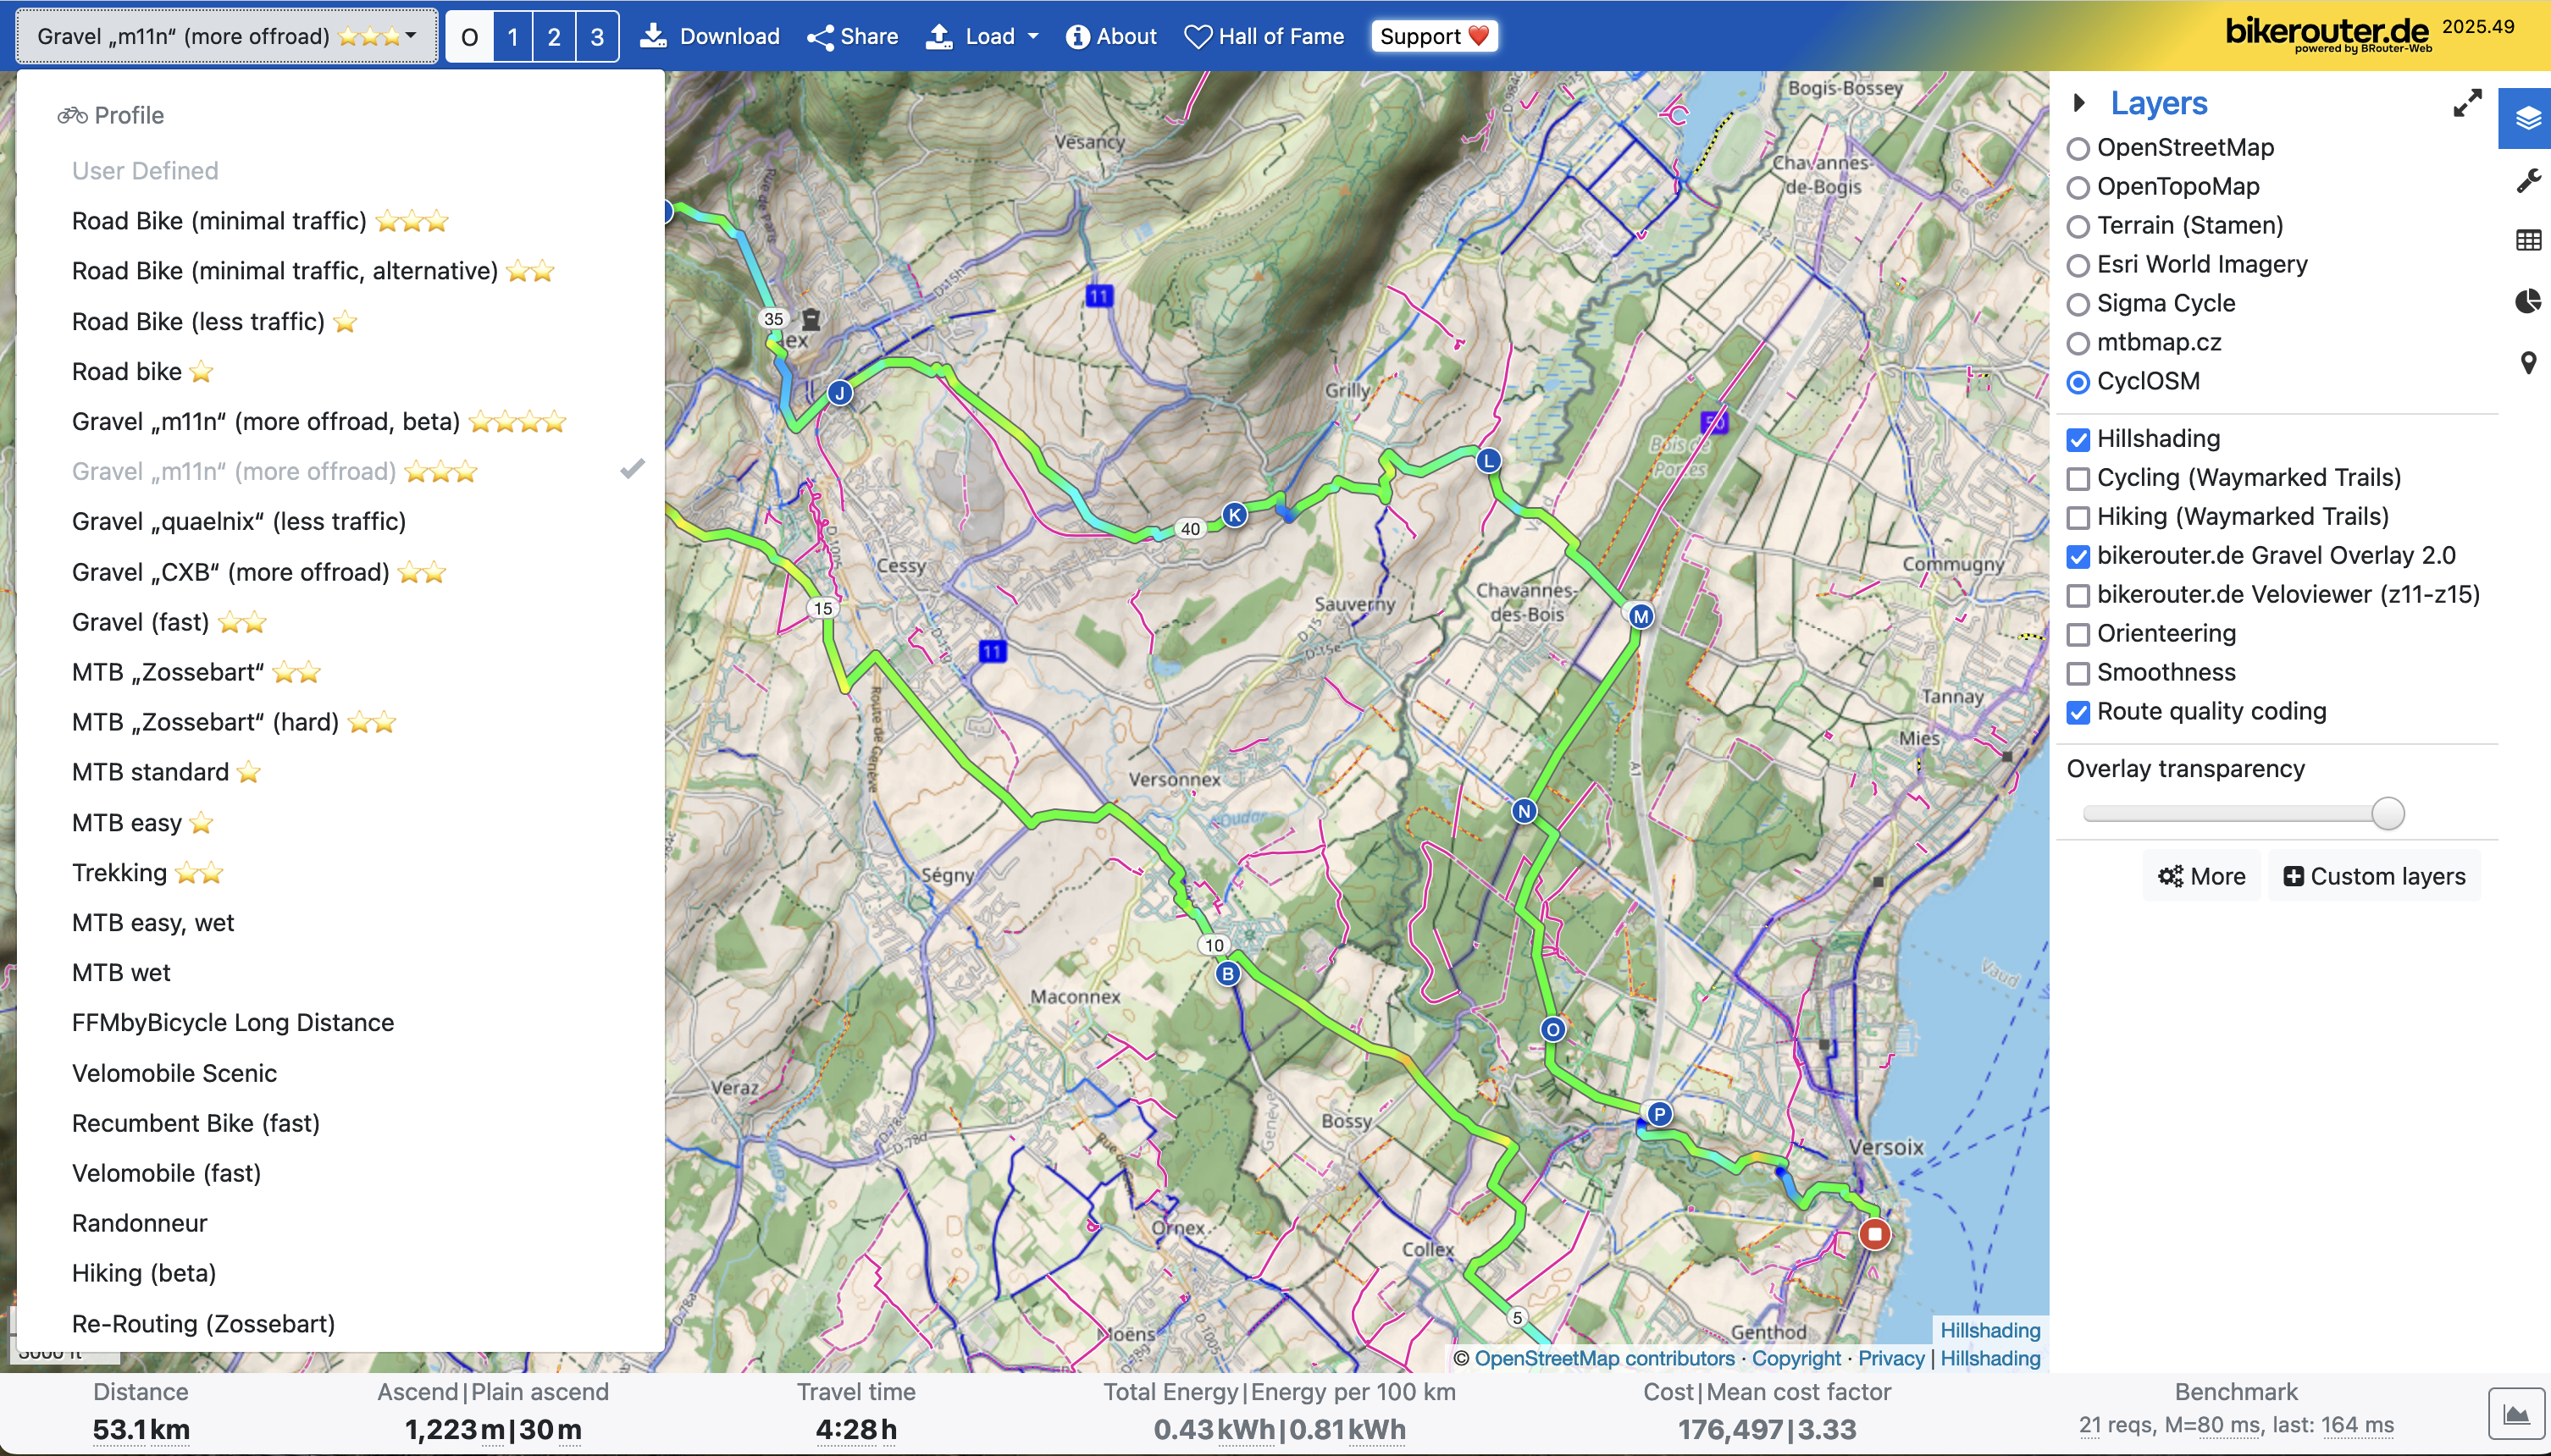Open the data table sidebar icon

[2527, 241]
